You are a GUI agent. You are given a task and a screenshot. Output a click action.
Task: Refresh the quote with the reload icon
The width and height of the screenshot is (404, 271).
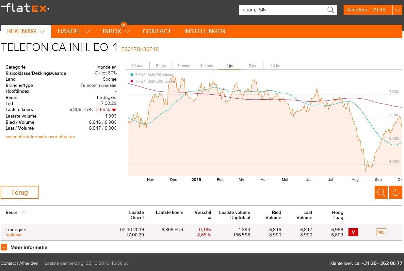[396, 192]
